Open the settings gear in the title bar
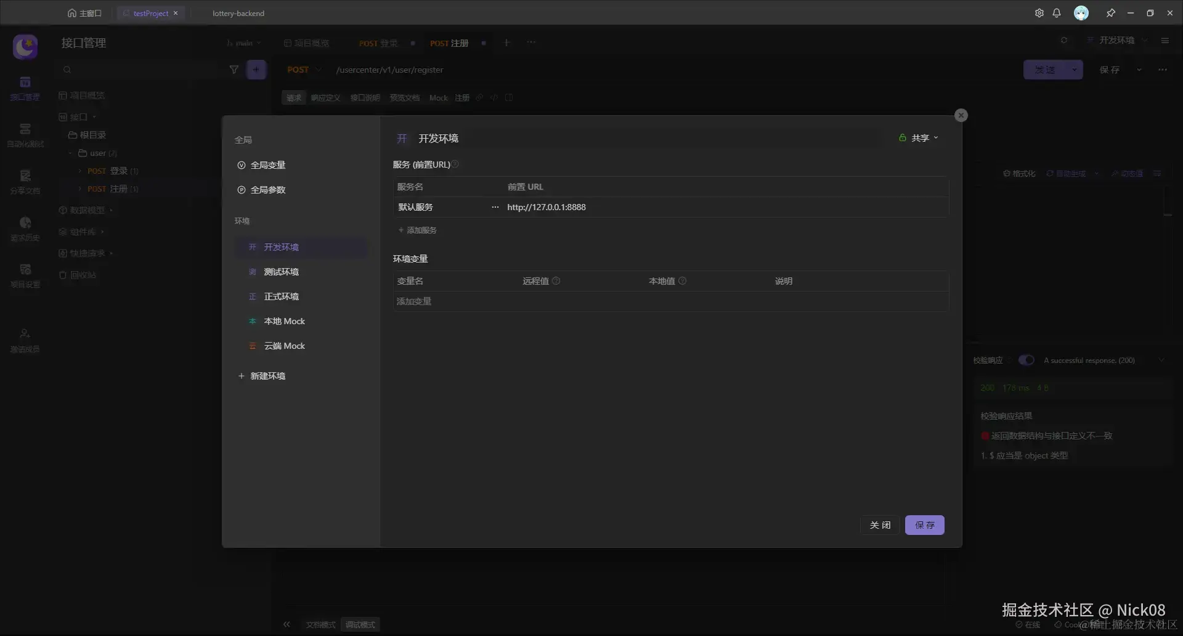The height and width of the screenshot is (636, 1183). pos(1039,13)
